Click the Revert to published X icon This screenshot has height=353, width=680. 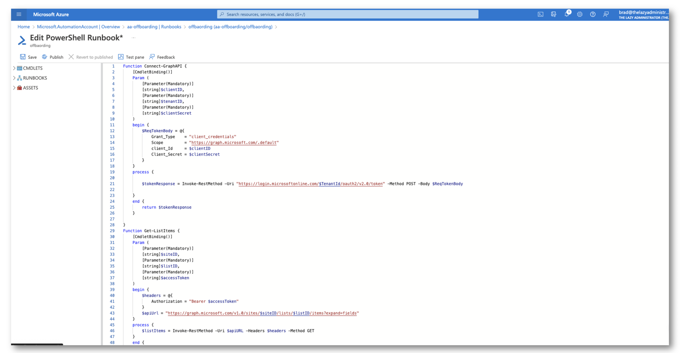pyautogui.click(x=71, y=57)
